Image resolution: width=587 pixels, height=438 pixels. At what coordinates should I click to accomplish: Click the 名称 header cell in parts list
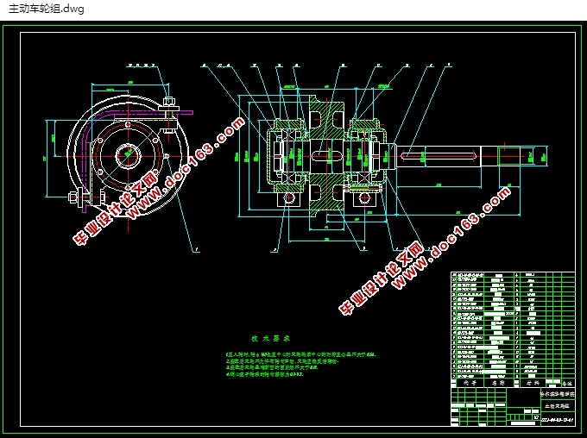coord(499,383)
